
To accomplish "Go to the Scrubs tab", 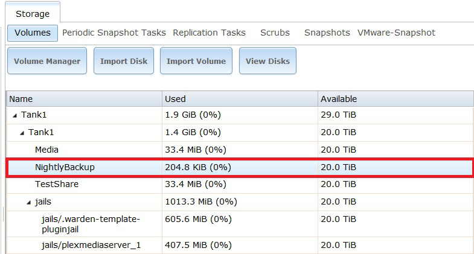I will click(275, 33).
